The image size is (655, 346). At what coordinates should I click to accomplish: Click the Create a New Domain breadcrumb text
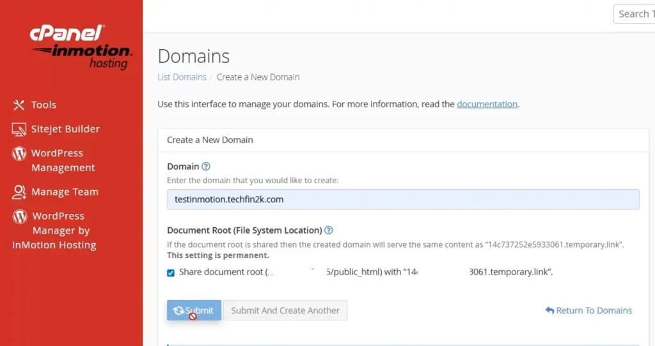coord(258,77)
